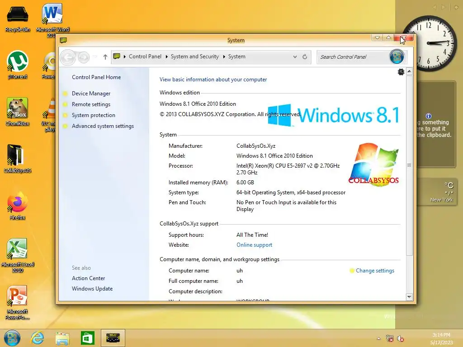463x347 pixels.
Task: Open Remote settings from the sidebar
Action: (x=91, y=104)
